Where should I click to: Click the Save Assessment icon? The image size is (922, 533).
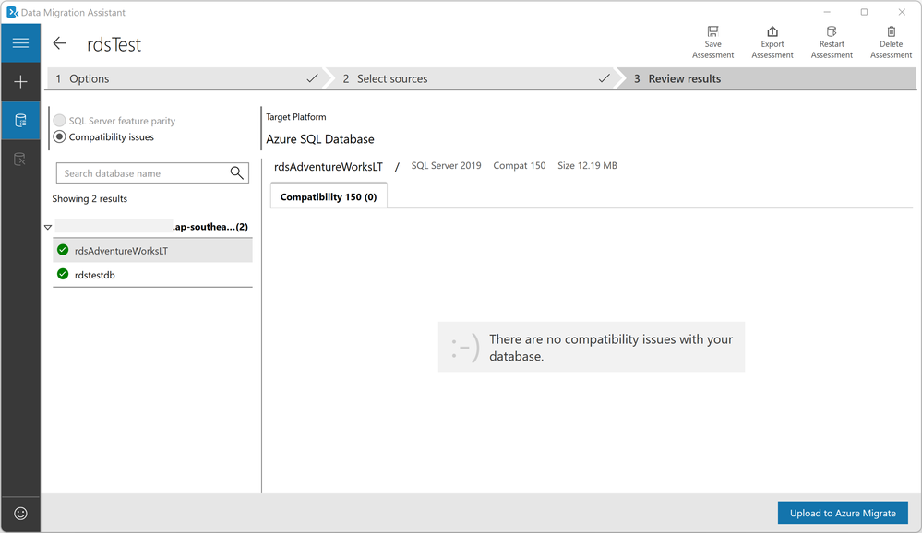tap(712, 31)
